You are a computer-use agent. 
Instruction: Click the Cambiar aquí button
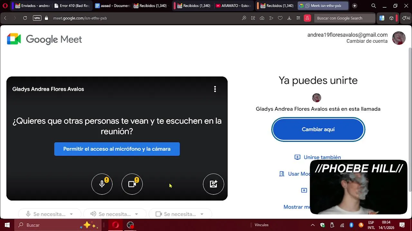pos(318,129)
